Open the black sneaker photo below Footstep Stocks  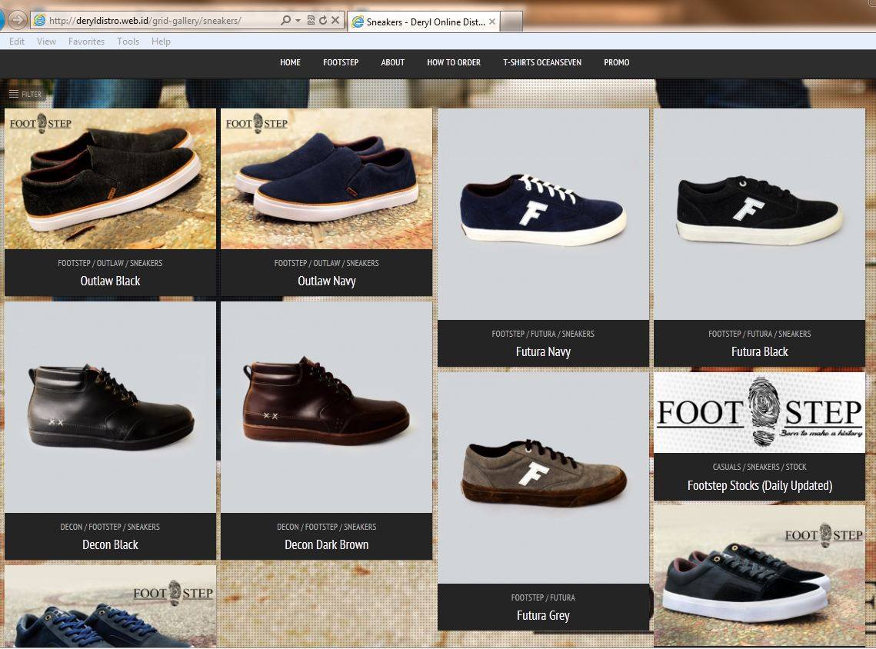click(759, 576)
